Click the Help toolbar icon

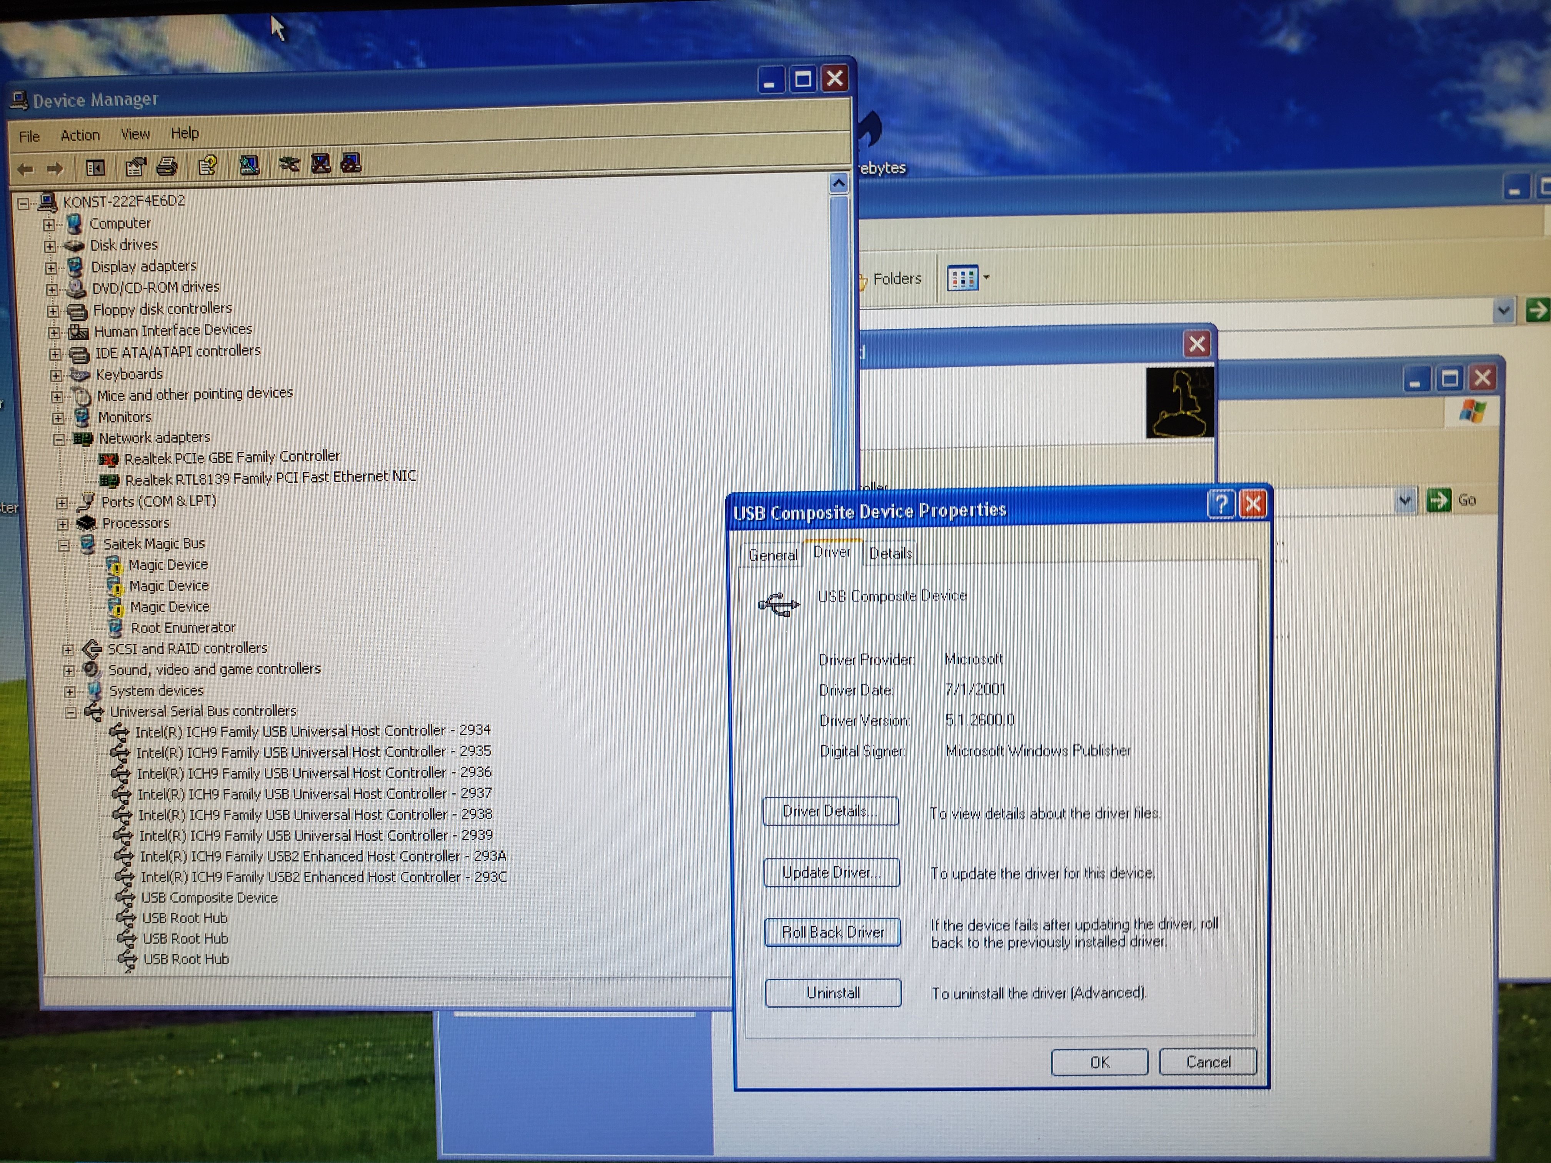208,165
